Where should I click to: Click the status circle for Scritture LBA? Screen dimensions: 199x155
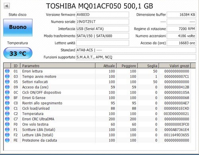coord(7,129)
